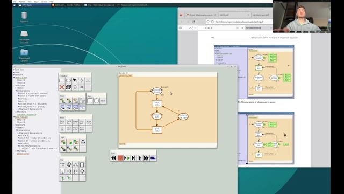Select 'colset s = unit with student' declaration

coord(34,93)
